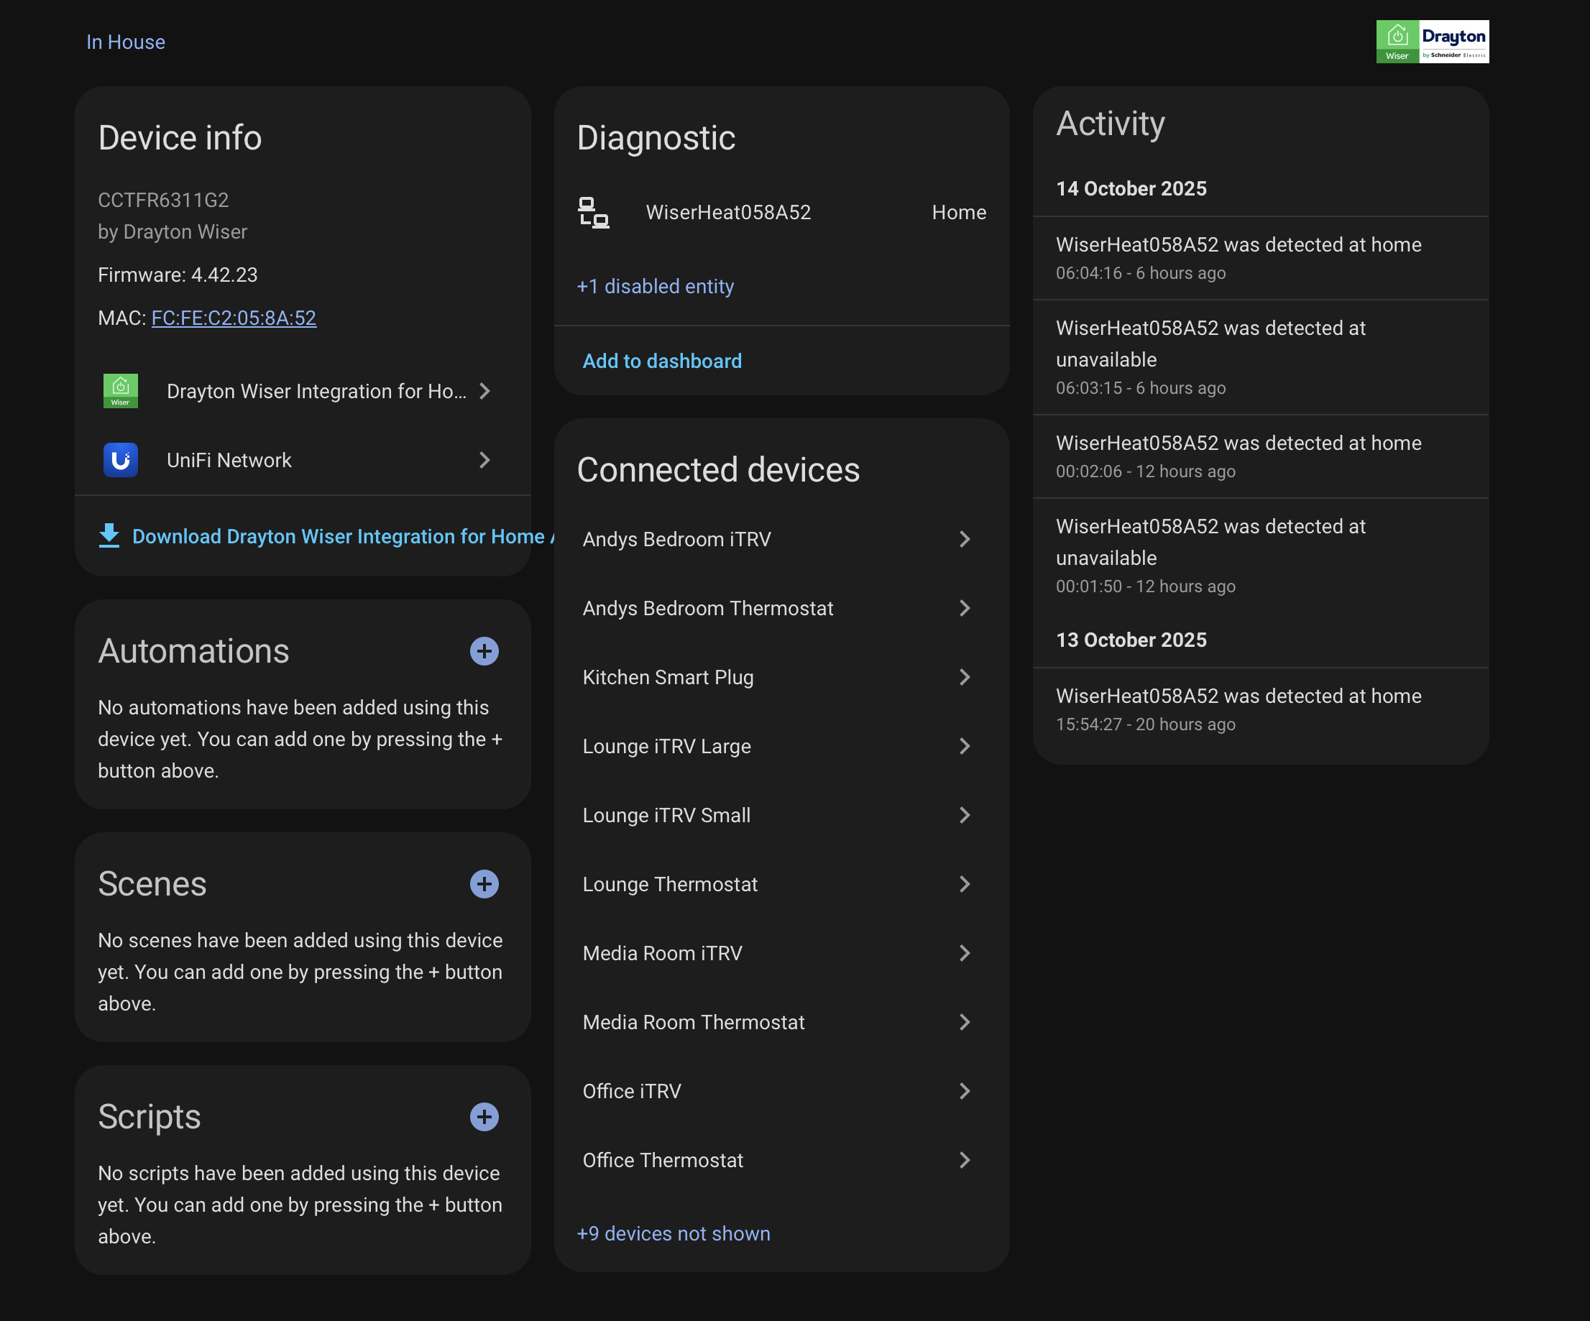Click the blue UniFi Network icon
Screen dimensions: 1590x1321
[120, 460]
